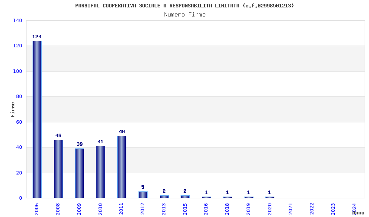Click the data label 5 above 2012
Screen dimensions: 369x217
tap(143, 187)
